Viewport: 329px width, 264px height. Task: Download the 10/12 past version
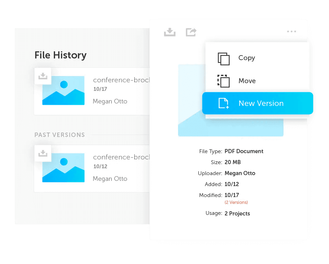(x=43, y=153)
